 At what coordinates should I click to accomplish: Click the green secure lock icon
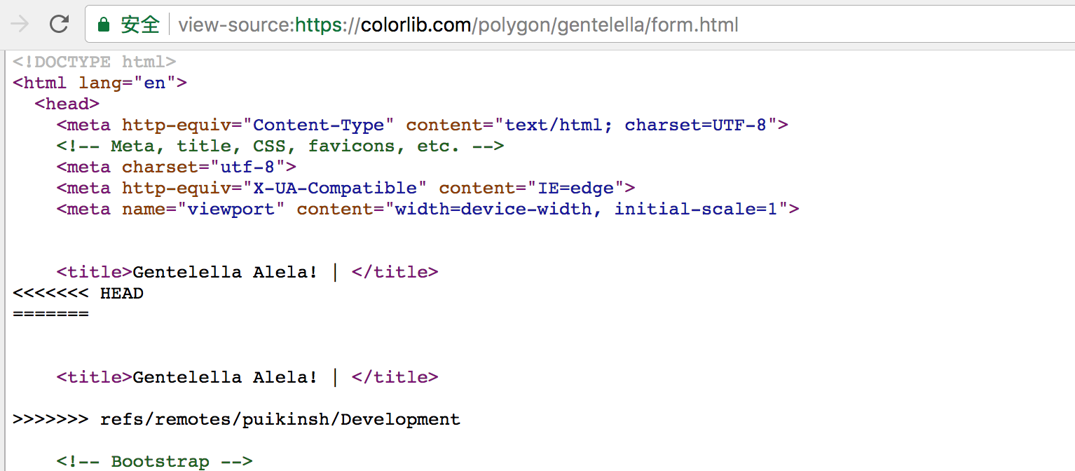(104, 24)
